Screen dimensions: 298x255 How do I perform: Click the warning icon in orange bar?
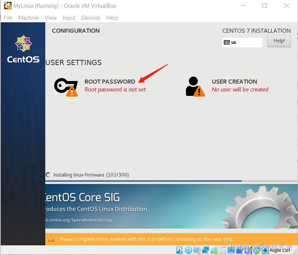[x=51, y=239]
